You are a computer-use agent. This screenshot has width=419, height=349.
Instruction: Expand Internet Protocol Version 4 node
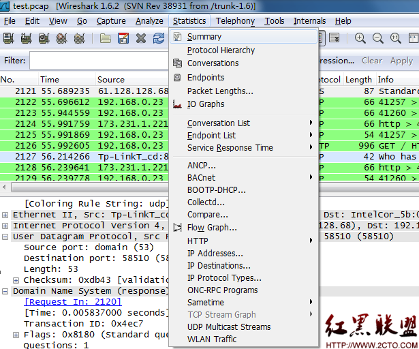(5, 226)
